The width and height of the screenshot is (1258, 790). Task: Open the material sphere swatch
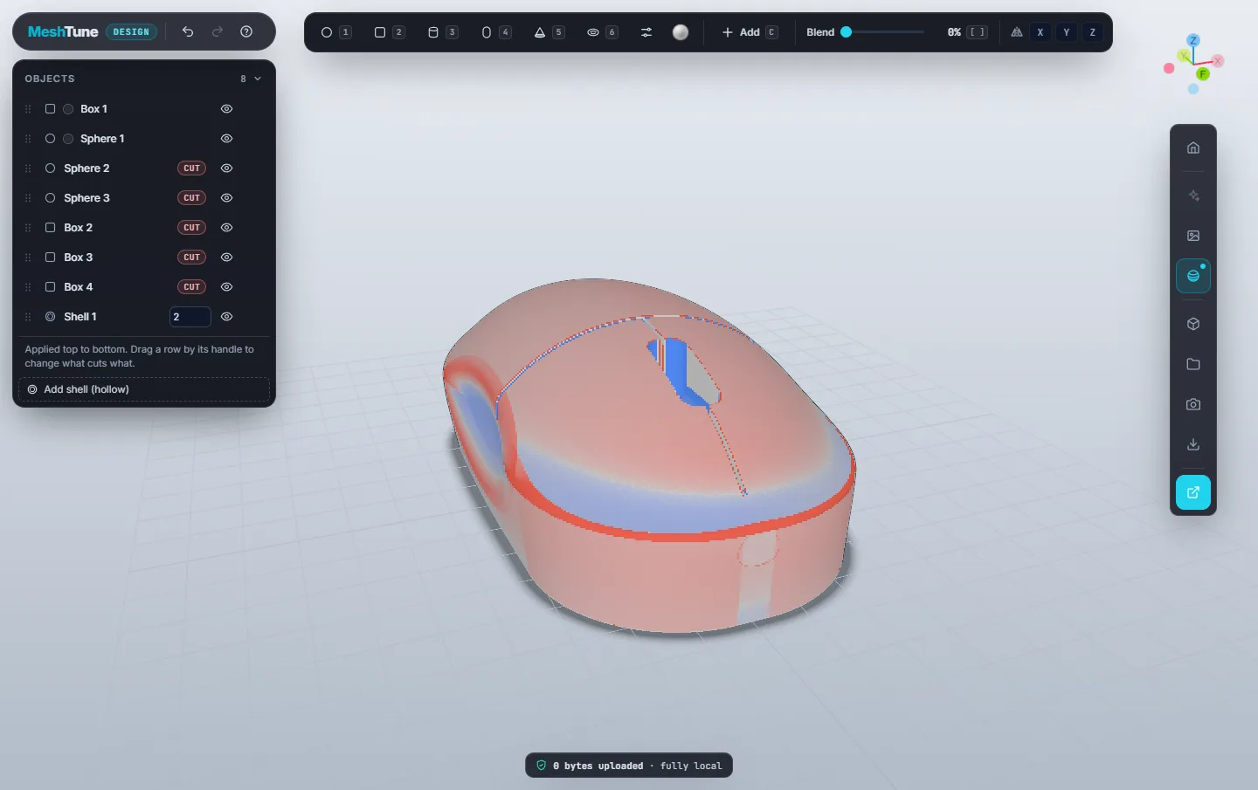click(x=681, y=32)
